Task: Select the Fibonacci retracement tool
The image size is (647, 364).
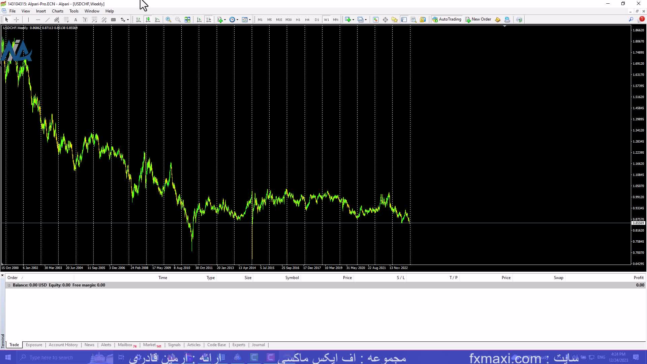Action: coord(66,20)
